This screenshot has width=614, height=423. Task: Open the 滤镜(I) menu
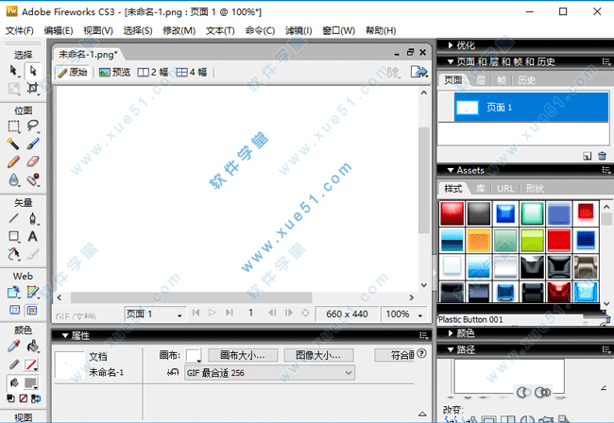coord(298,30)
